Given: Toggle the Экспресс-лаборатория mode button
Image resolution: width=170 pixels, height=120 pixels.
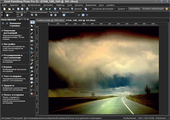Looking at the screenshot, I should pyautogui.click(x=153, y=9).
